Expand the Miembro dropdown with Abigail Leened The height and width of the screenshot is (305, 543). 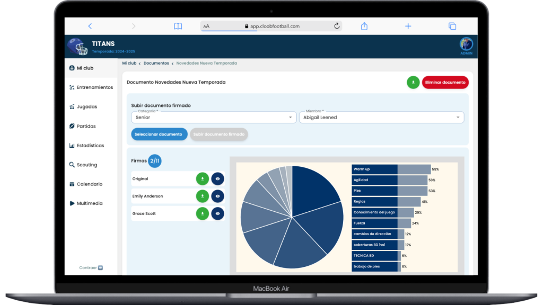click(x=381, y=118)
